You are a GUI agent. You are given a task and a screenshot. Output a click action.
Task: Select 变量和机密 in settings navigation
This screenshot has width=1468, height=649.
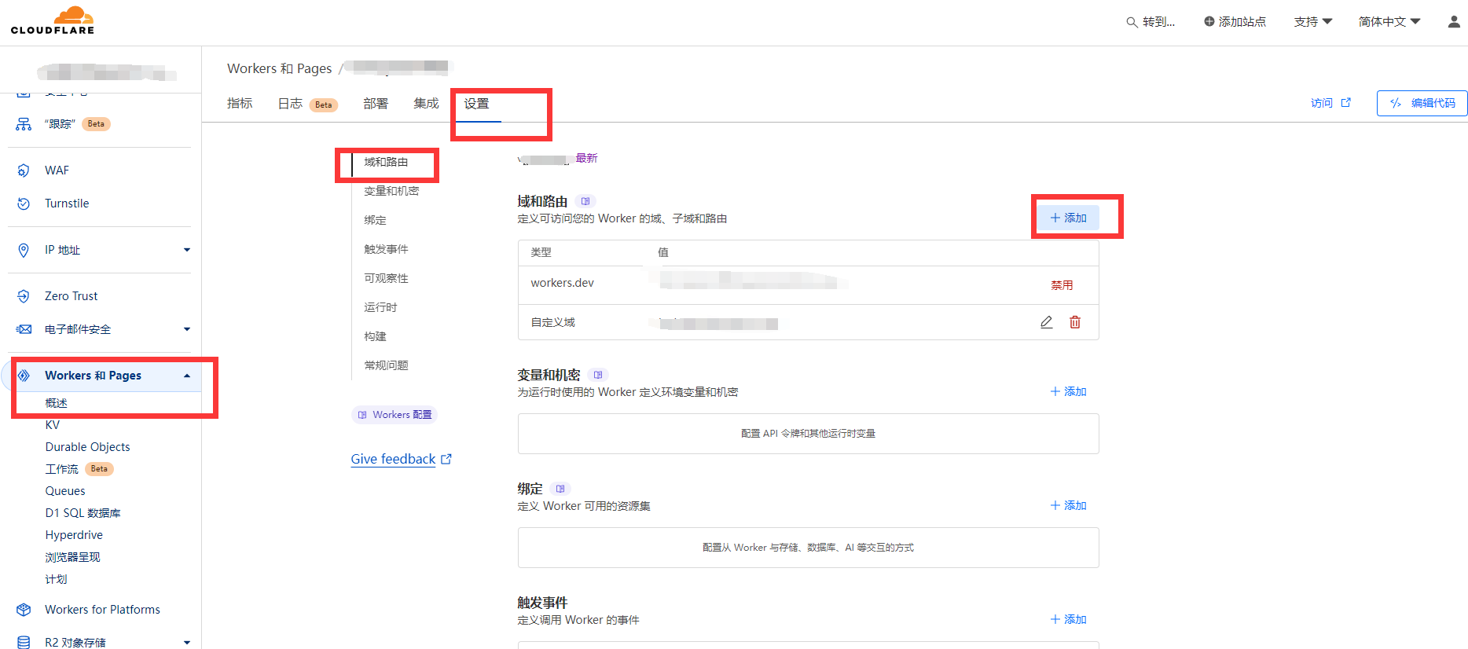[x=391, y=191]
